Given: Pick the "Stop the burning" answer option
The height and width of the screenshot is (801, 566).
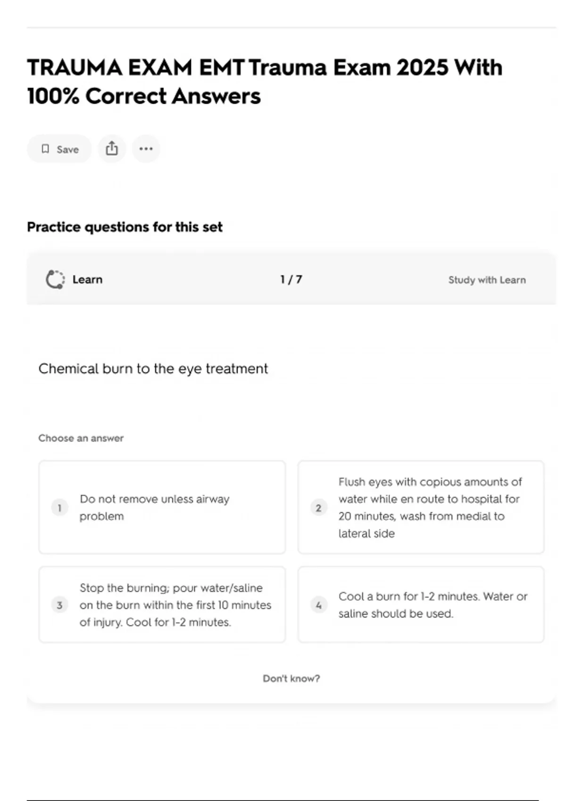Looking at the screenshot, I should [175, 605].
